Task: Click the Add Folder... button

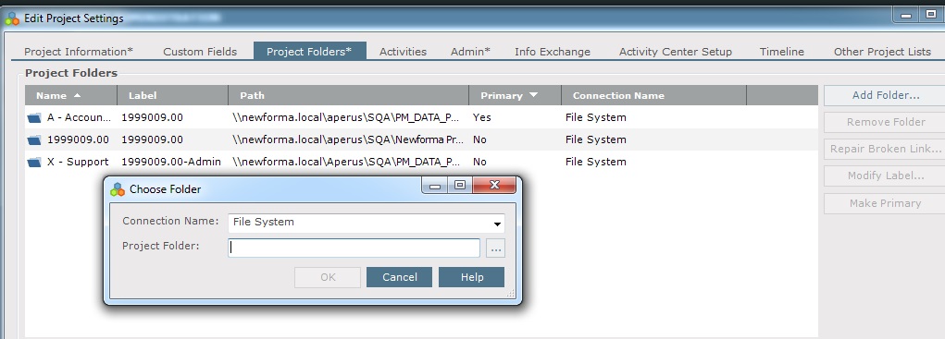Action: (886, 95)
